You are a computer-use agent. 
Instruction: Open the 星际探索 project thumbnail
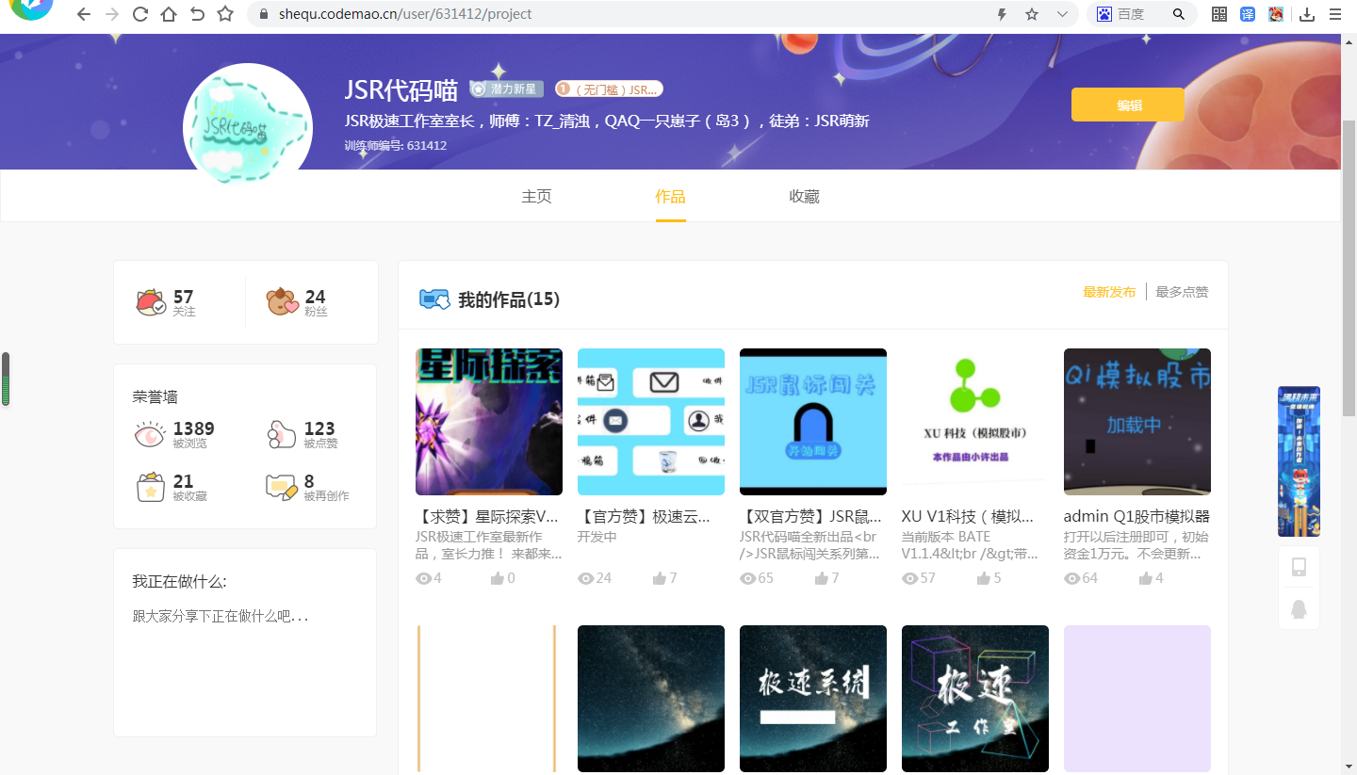pyautogui.click(x=489, y=422)
